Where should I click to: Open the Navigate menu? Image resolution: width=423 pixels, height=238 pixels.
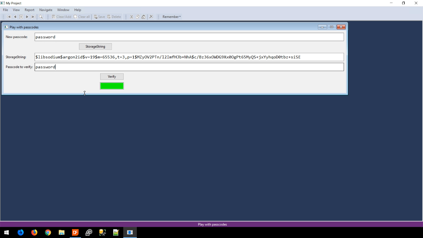46,10
